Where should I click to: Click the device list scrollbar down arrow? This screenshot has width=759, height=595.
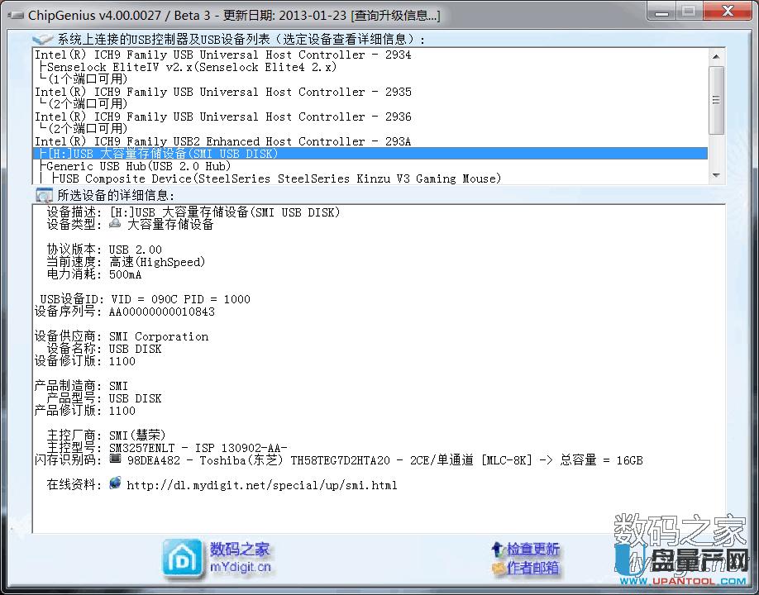click(x=717, y=176)
